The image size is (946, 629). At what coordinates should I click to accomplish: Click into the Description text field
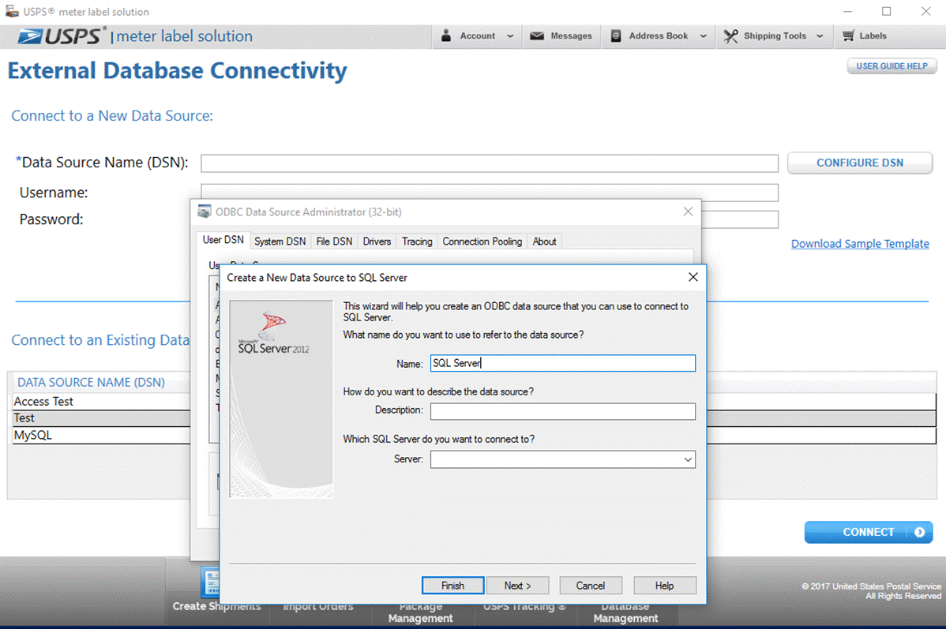pos(562,411)
